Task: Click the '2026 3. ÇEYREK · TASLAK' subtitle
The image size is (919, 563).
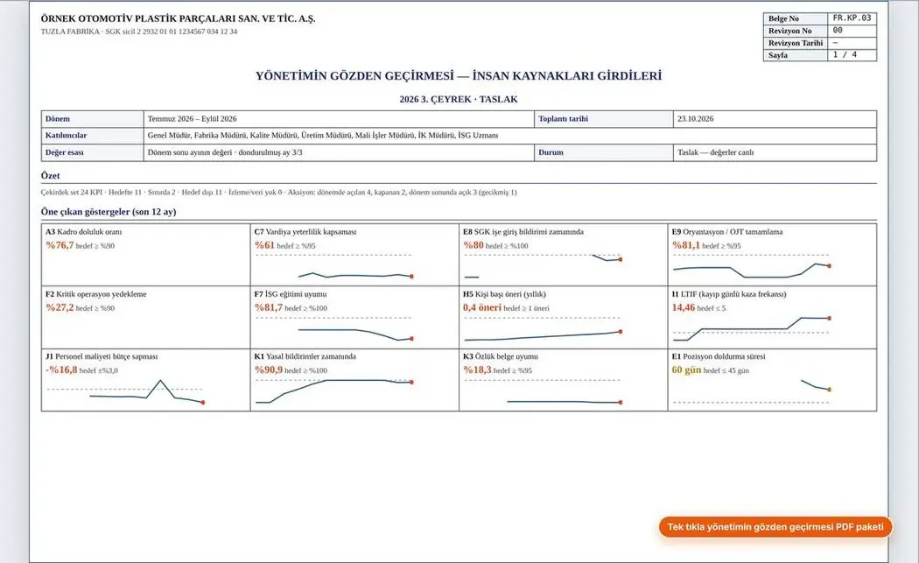Action: pos(459,99)
